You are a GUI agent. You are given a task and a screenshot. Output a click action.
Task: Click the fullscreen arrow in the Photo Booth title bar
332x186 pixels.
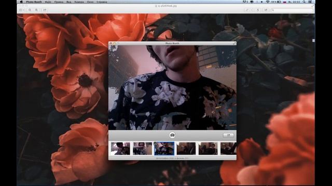click(234, 43)
